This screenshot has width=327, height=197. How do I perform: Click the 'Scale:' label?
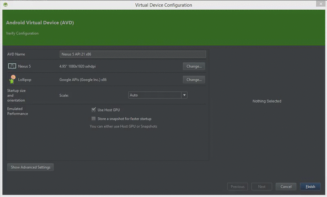click(x=64, y=96)
